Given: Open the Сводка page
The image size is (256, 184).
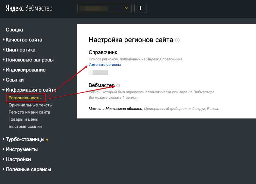Looking at the screenshot, I should [14, 30].
